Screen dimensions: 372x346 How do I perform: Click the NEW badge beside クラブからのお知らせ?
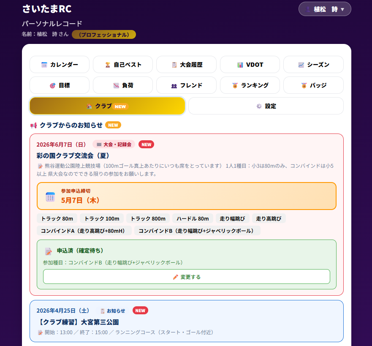click(x=113, y=125)
